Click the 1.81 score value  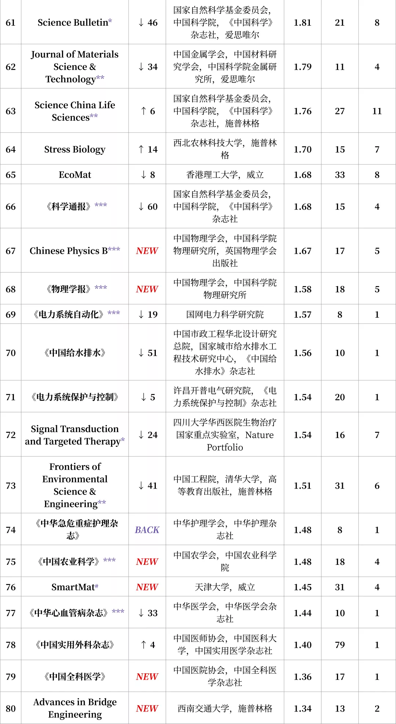(x=302, y=23)
